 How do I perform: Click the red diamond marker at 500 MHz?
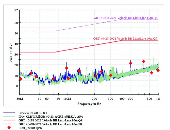point(130,63)
